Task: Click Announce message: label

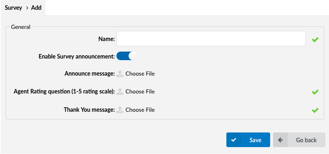Action: (90, 74)
